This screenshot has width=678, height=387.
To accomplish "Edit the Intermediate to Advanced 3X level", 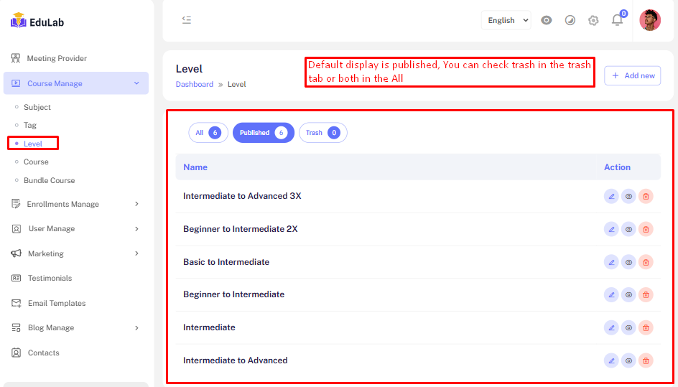I will [x=611, y=196].
